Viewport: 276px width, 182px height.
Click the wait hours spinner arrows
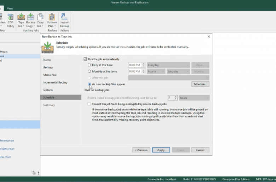176,98
